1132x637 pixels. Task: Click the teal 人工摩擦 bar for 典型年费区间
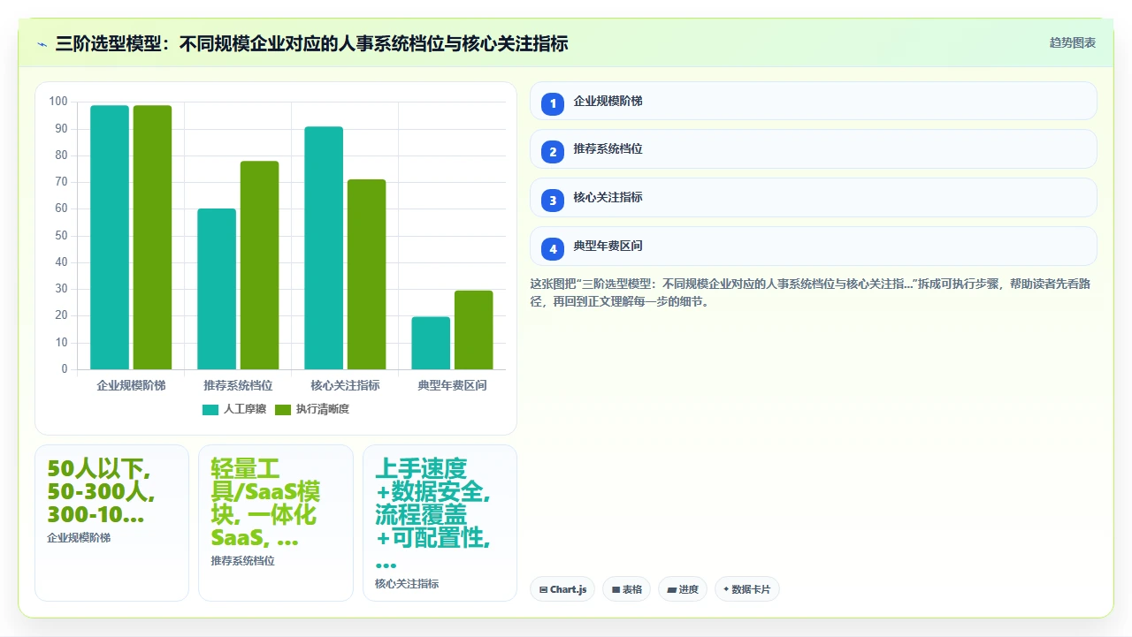[x=431, y=343]
